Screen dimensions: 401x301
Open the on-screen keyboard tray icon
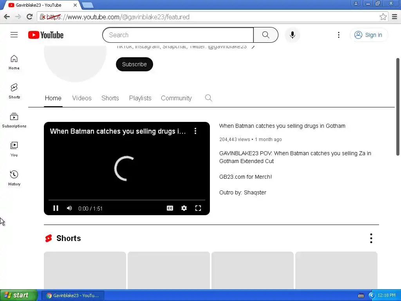[361, 296]
